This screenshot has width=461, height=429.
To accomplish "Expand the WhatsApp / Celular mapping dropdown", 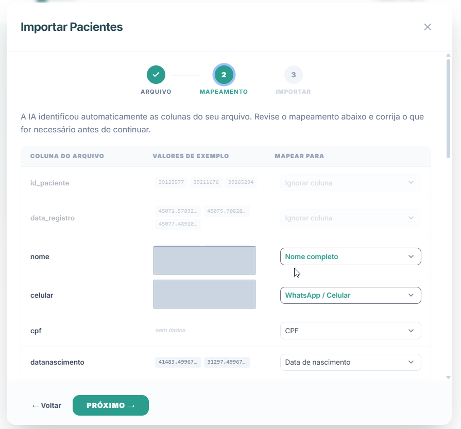I will tap(350, 295).
